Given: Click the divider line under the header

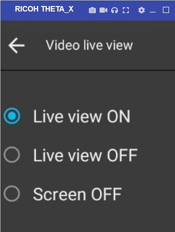Looking at the screenshot, I should 87,70.
